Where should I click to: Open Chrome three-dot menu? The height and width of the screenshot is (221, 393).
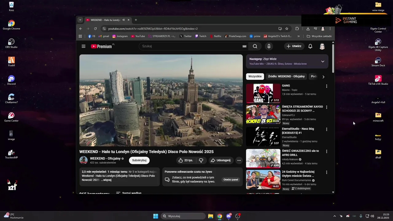coord(330,29)
